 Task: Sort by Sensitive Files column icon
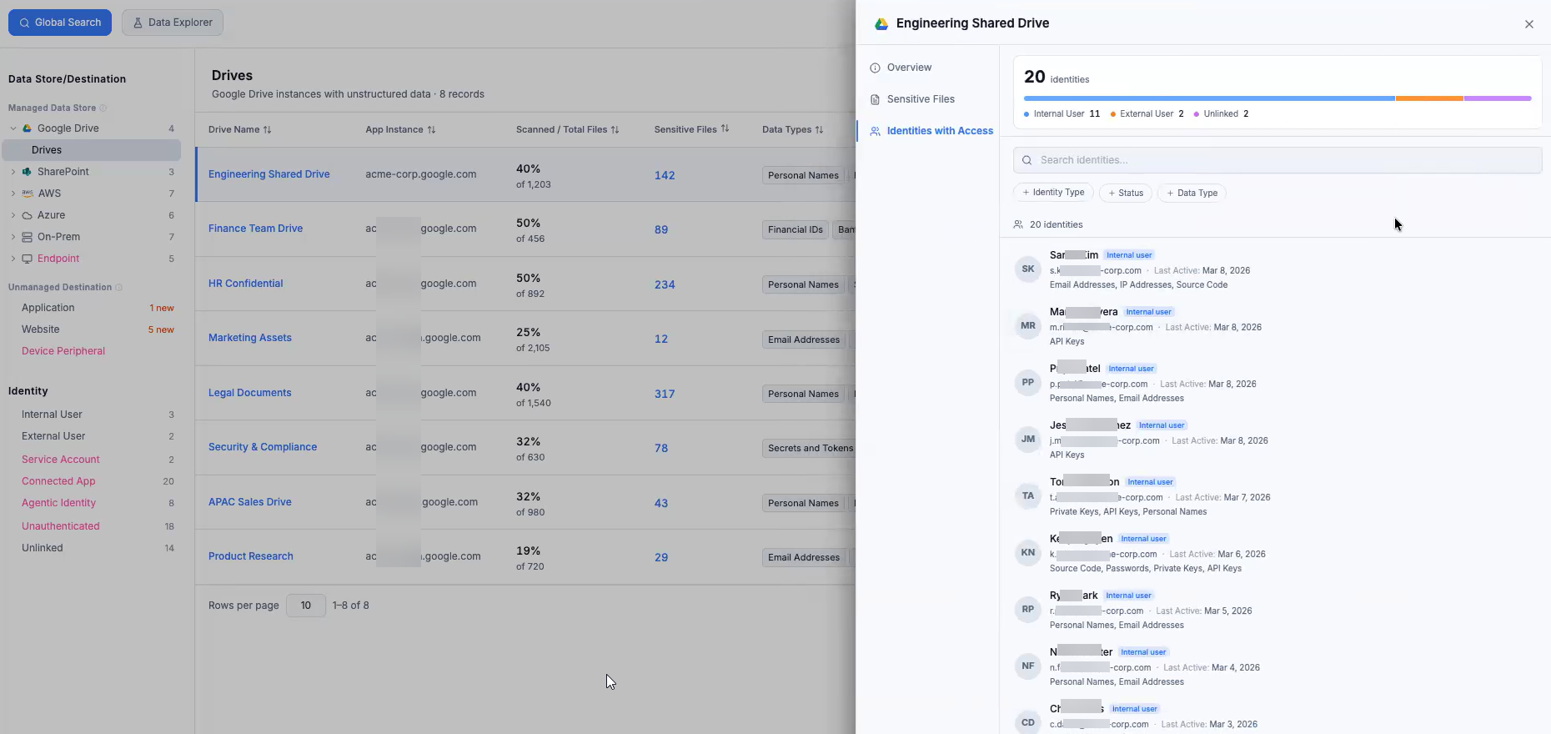725,129
